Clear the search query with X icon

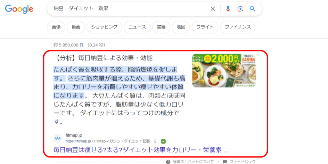coord(213,9)
